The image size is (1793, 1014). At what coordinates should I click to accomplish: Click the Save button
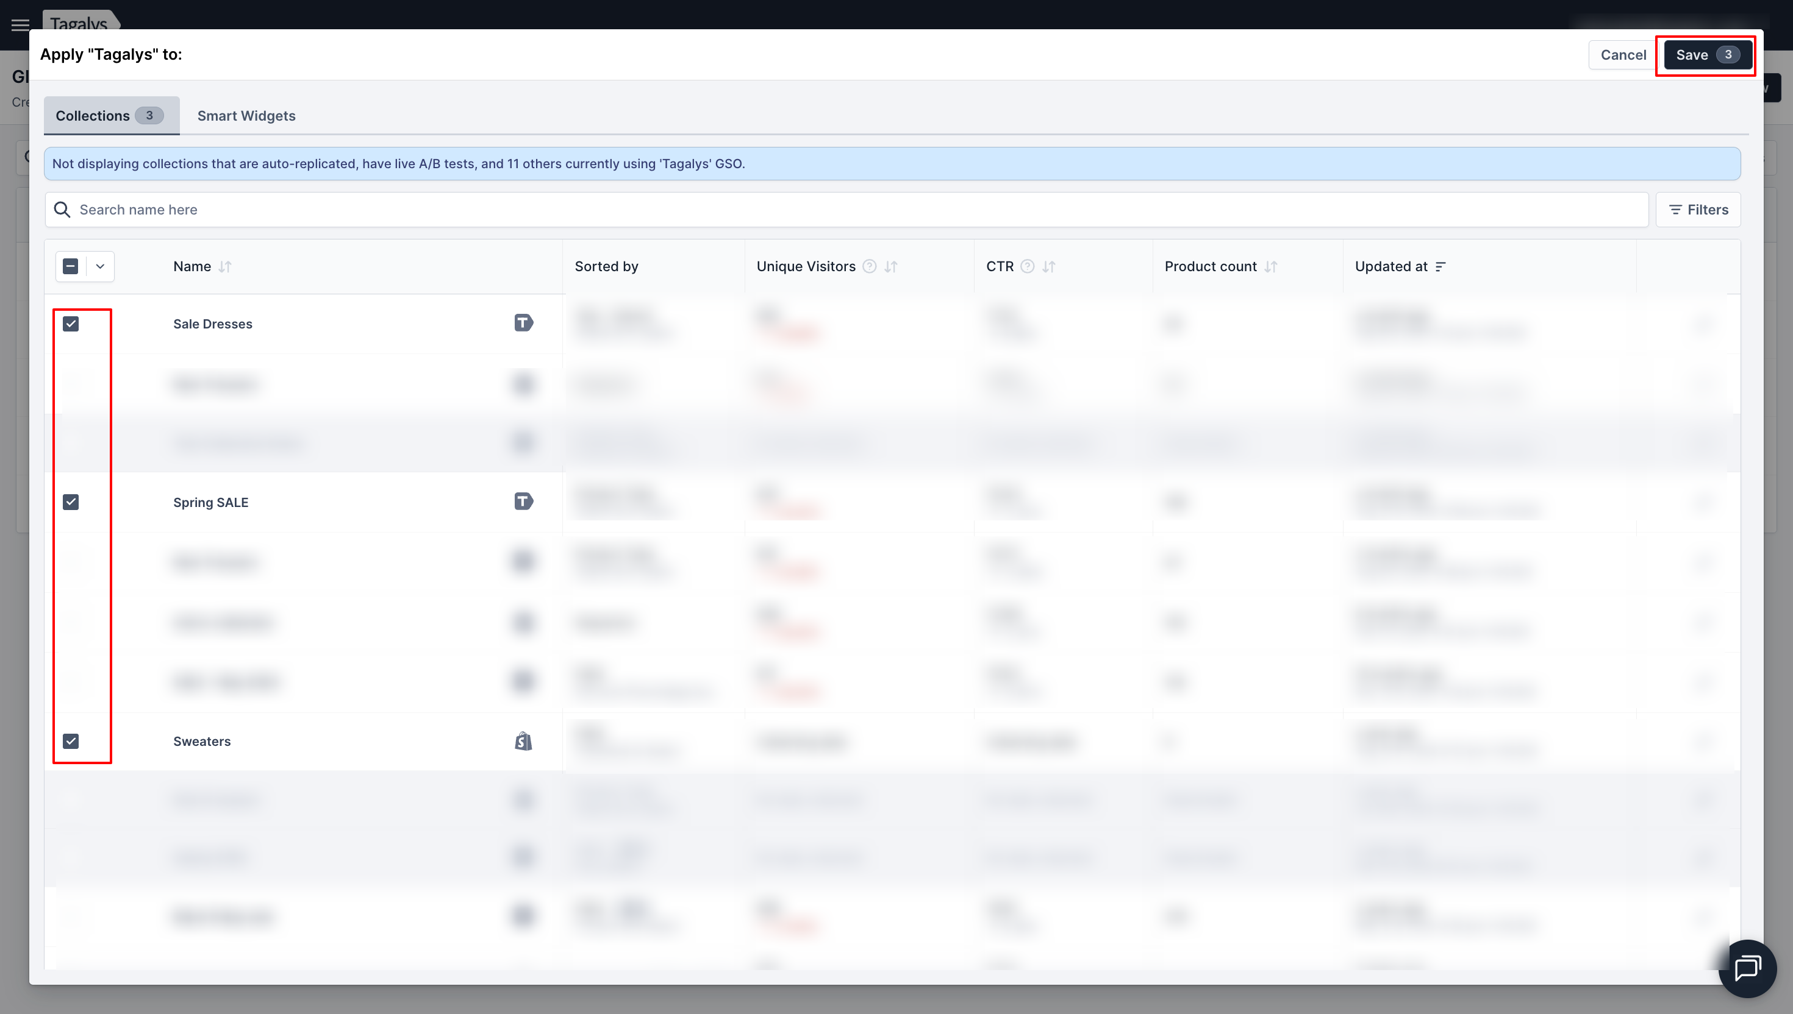(1706, 55)
